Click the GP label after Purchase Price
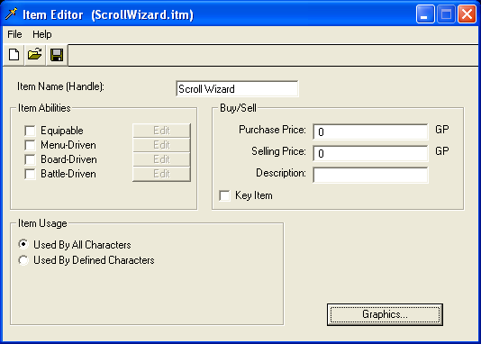Image resolution: width=481 pixels, height=344 pixels. (x=442, y=130)
